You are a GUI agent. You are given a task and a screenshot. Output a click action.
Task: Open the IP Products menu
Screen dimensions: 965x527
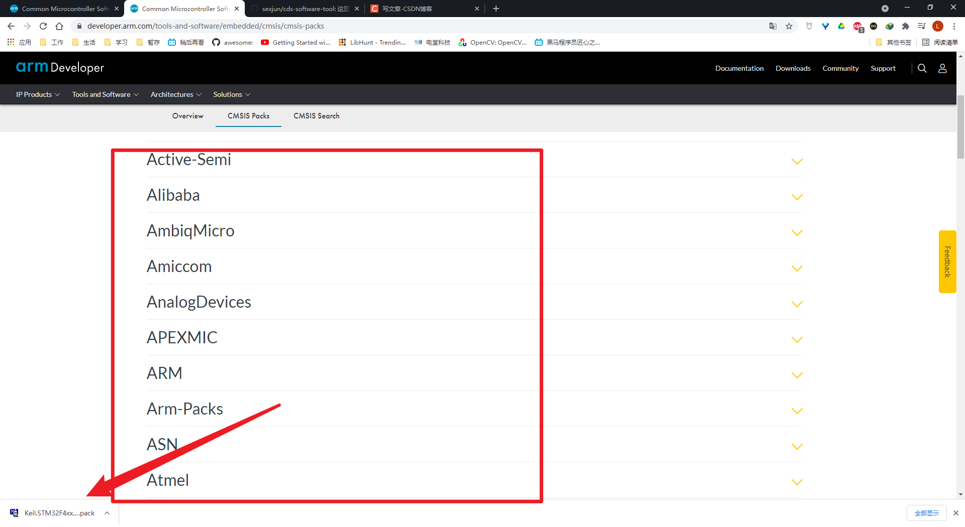(x=38, y=94)
